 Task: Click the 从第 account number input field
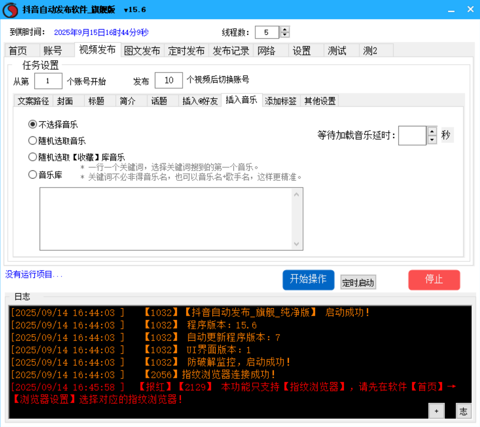tap(49, 81)
